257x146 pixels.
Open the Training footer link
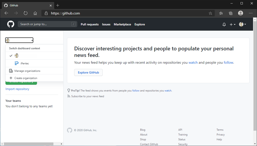183,134
